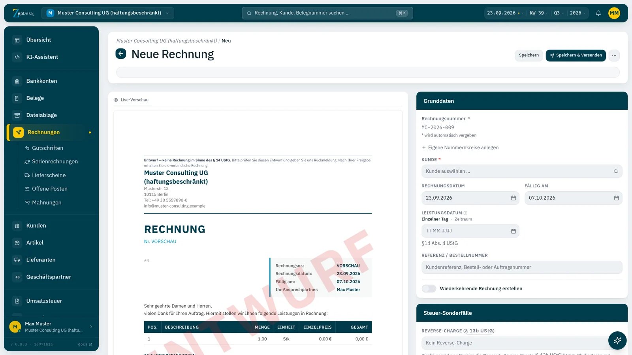Open Serienrechnungen in the sidebar
The height and width of the screenshot is (355, 632).
click(55, 162)
